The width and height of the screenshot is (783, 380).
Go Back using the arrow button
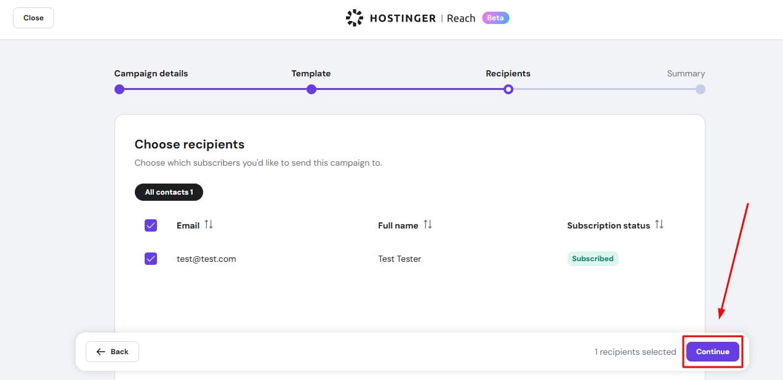pos(112,352)
